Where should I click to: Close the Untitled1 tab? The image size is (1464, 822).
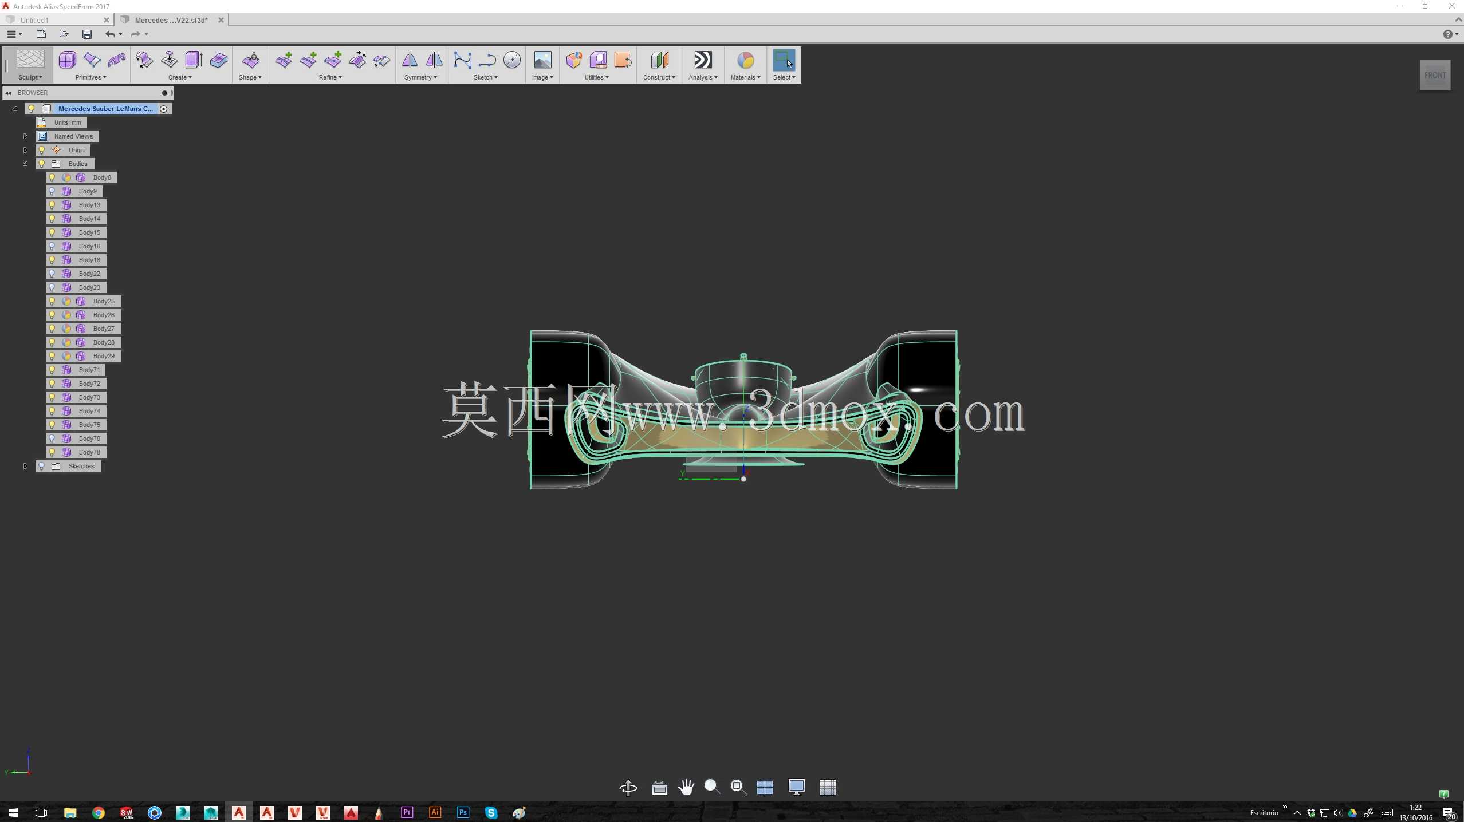[107, 20]
